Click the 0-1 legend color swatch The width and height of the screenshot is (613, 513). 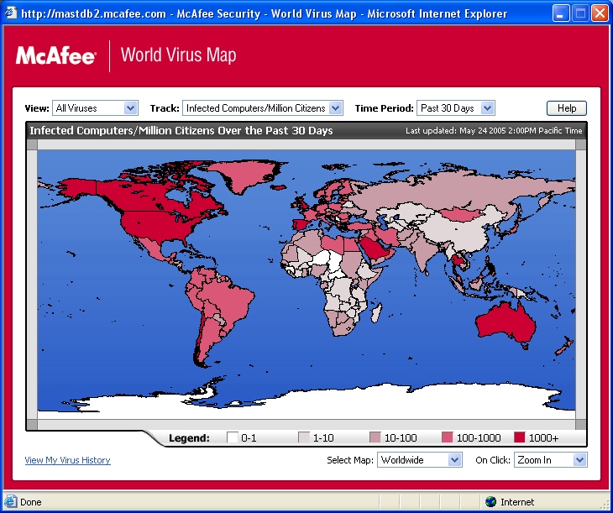point(233,437)
